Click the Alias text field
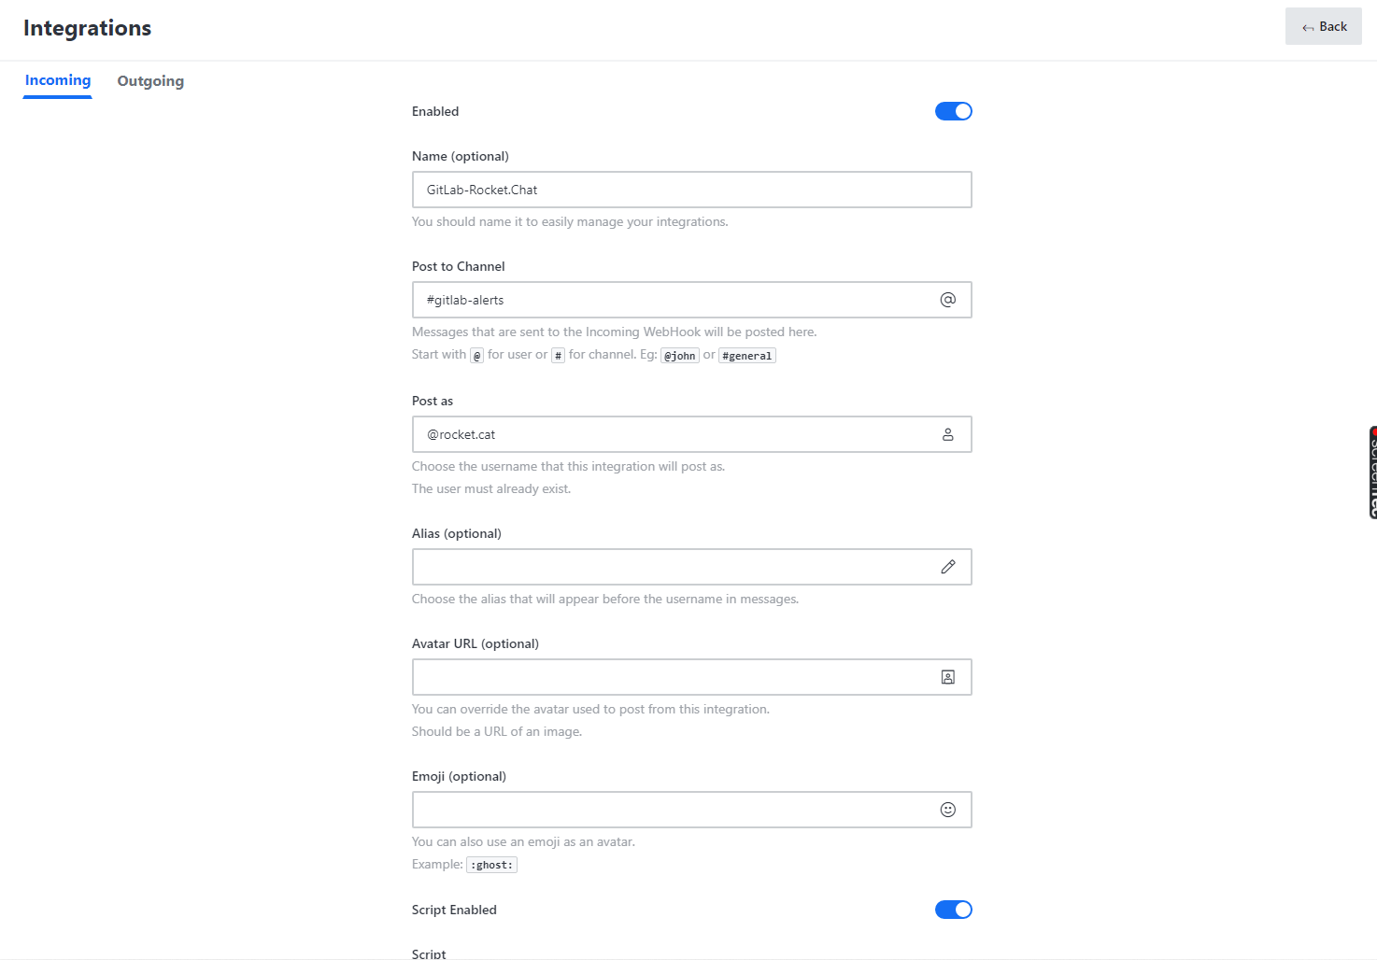This screenshot has width=1377, height=960. pos(673,567)
